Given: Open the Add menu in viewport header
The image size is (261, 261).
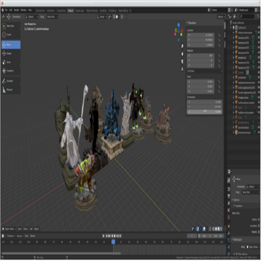Looking at the screenshot, I should pyautogui.click(x=31, y=229).
